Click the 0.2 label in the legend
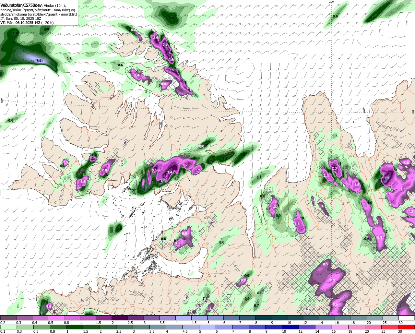 click(3, 323)
